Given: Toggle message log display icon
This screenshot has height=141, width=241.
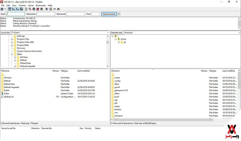Looking at the screenshot, I should point(10,9).
